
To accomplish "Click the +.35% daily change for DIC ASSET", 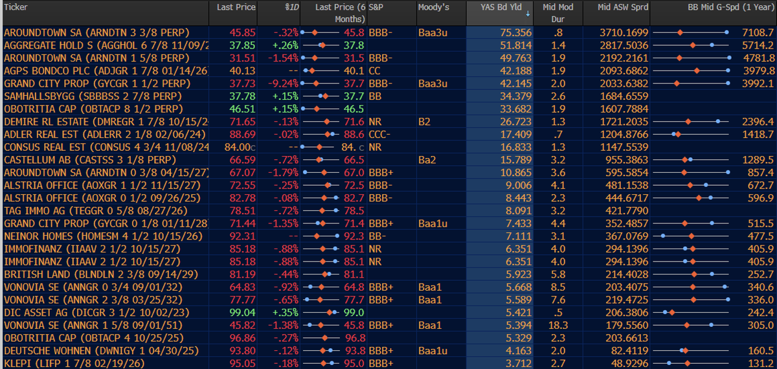I will (x=286, y=312).
